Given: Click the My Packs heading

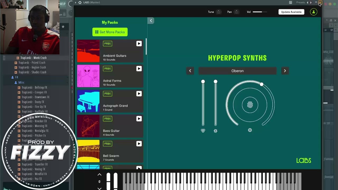Looking at the screenshot, I should click(110, 22).
